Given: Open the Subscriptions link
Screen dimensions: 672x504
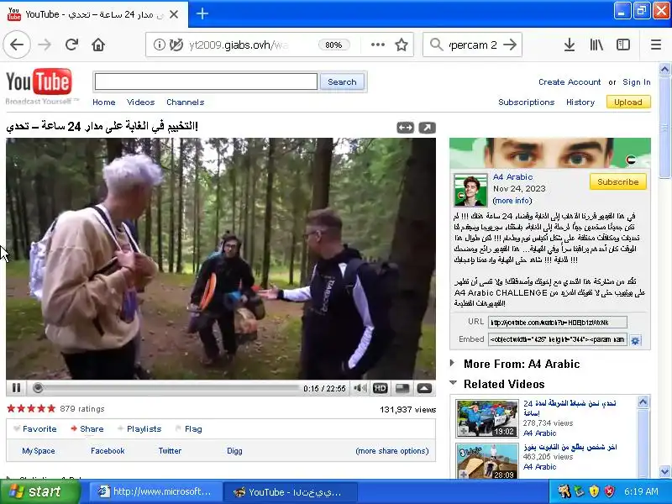Looking at the screenshot, I should pos(527,102).
